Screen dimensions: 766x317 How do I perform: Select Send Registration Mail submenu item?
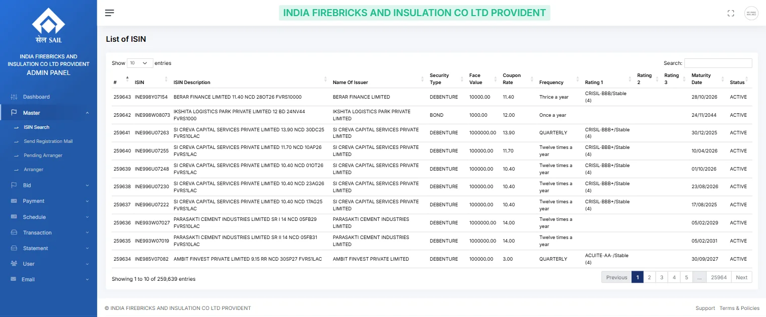(48, 141)
